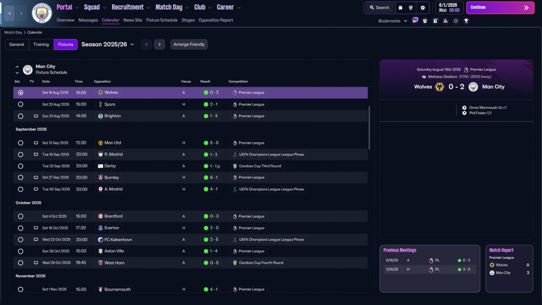The height and width of the screenshot is (305, 542).
Task: Click the TV icon on the West Ham row
Action: (36, 263)
